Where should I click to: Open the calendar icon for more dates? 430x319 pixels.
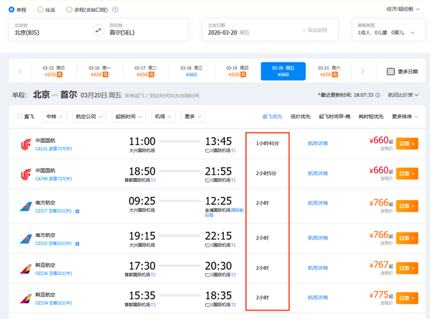390,72
